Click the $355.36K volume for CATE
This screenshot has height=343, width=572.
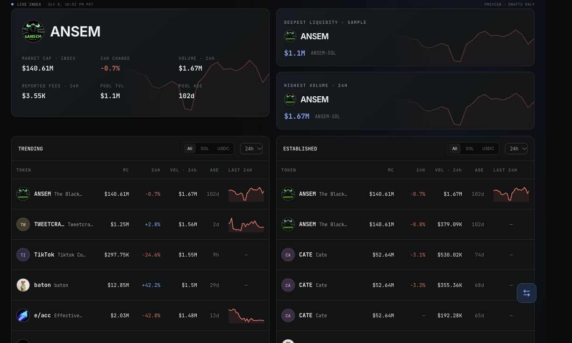tap(450, 285)
